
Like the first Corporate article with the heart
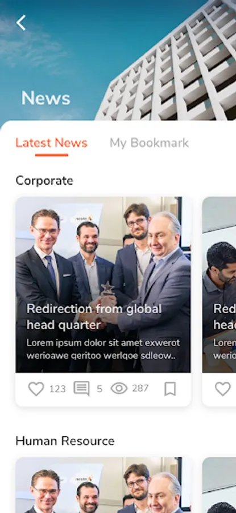click(36, 389)
